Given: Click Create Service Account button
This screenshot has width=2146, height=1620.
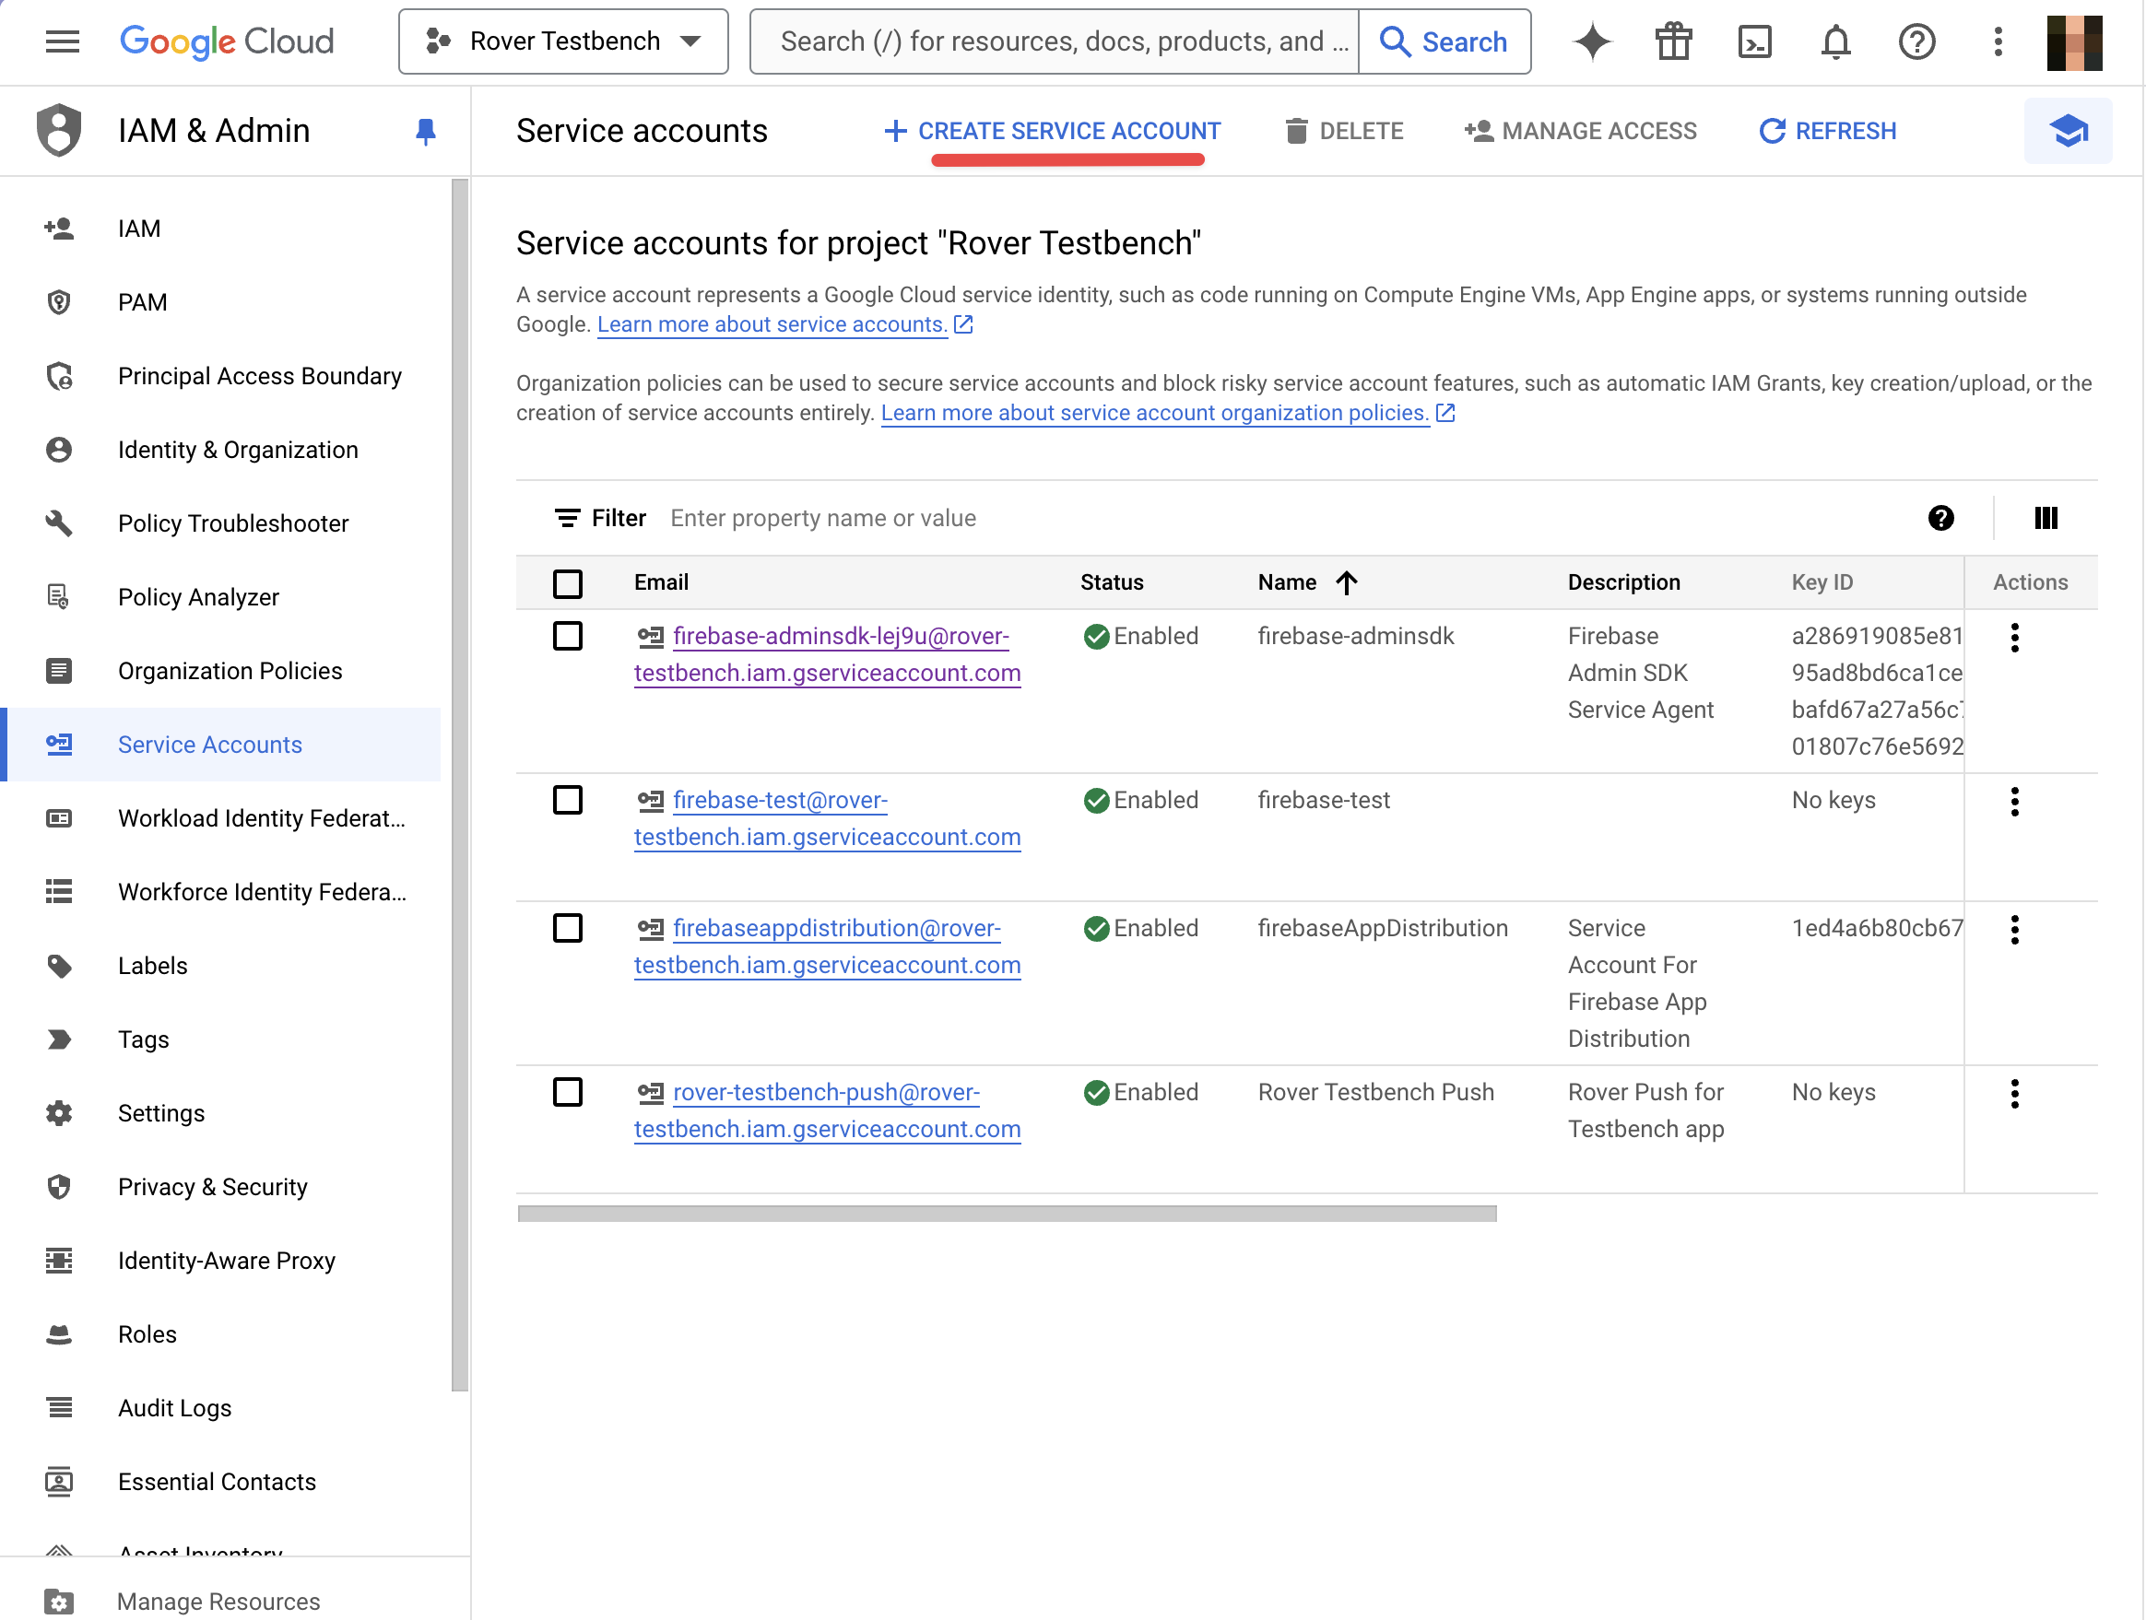Looking at the screenshot, I should 1052,131.
